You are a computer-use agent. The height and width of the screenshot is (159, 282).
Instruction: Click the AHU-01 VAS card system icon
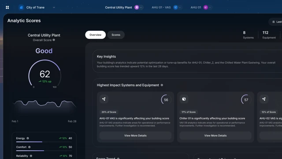tap(104, 99)
